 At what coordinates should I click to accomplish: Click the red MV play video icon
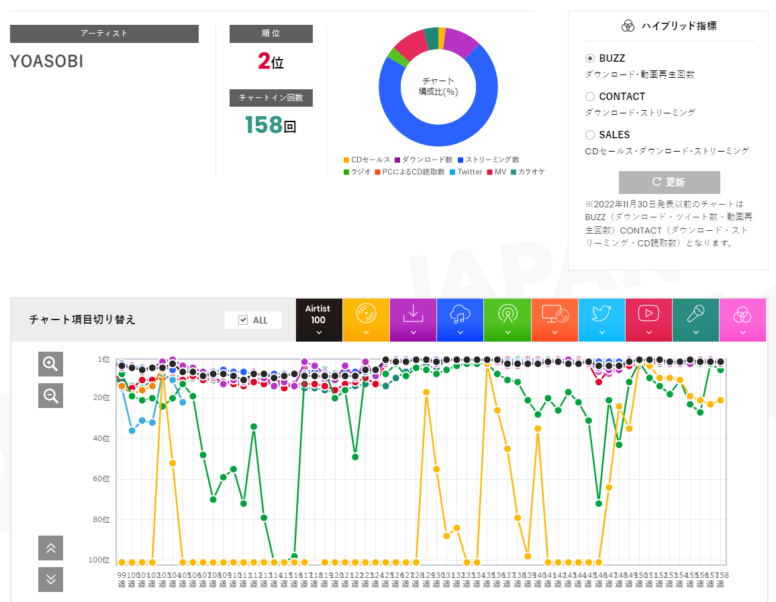click(648, 313)
